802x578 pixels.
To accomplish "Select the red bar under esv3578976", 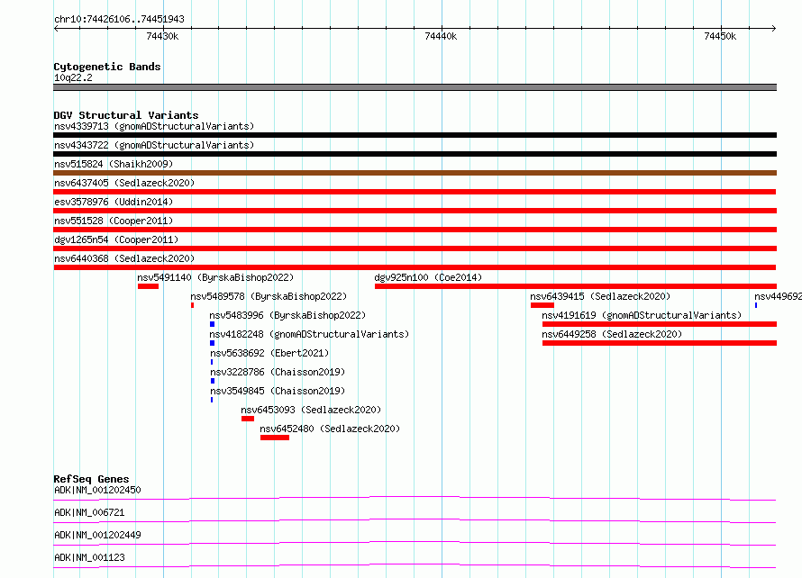I will (x=415, y=211).
